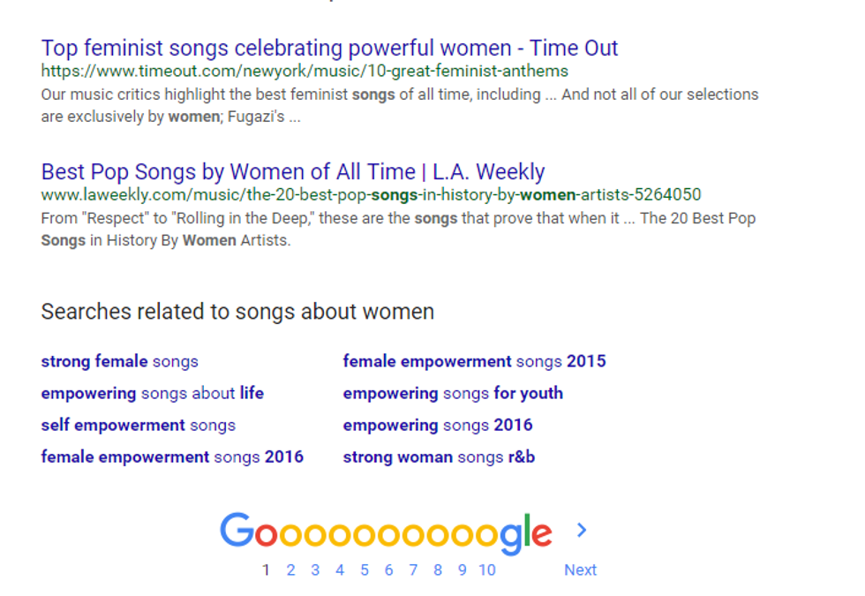Go to results page 2

click(x=290, y=570)
